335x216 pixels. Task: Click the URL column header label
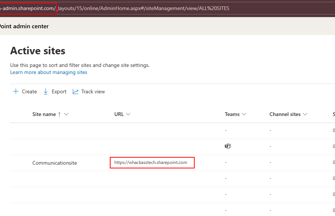pos(119,114)
